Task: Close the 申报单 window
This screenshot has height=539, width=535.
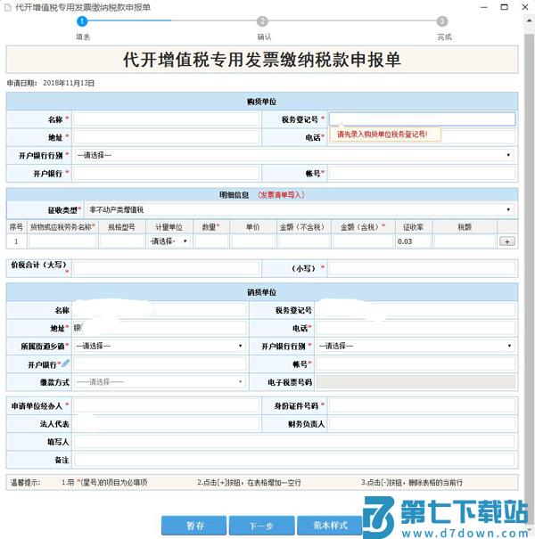Action: pyautogui.click(x=525, y=7)
